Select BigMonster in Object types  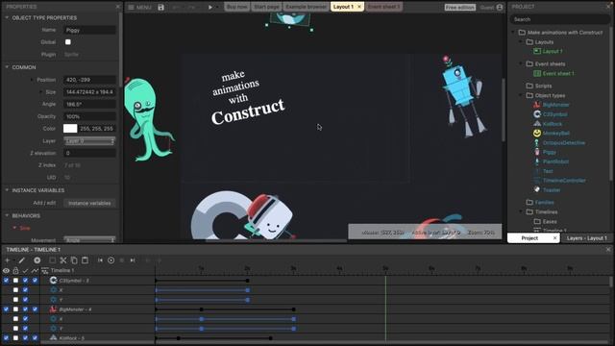[x=555, y=105]
